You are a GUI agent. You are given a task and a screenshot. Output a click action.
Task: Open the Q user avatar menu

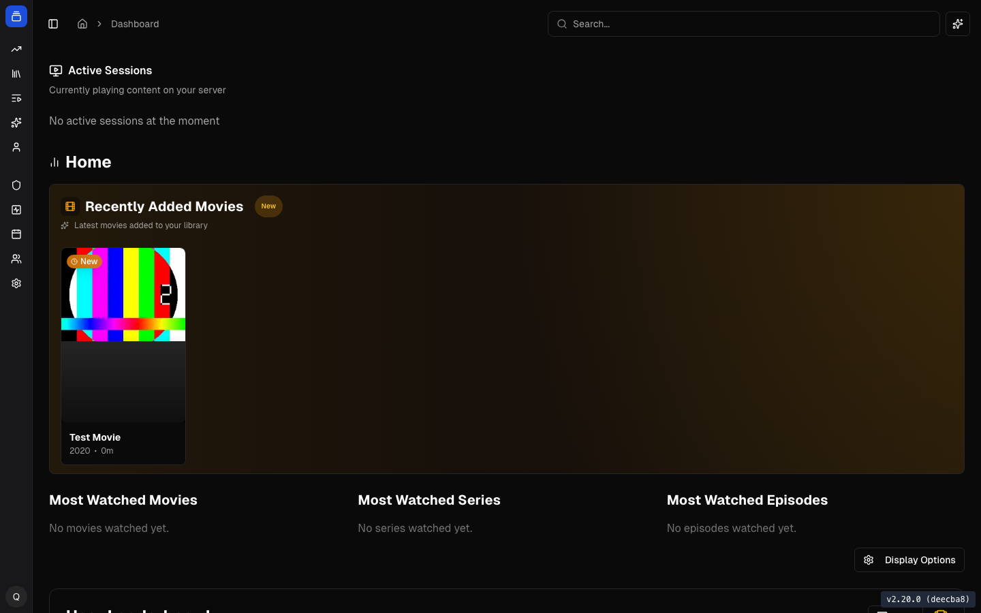click(16, 597)
